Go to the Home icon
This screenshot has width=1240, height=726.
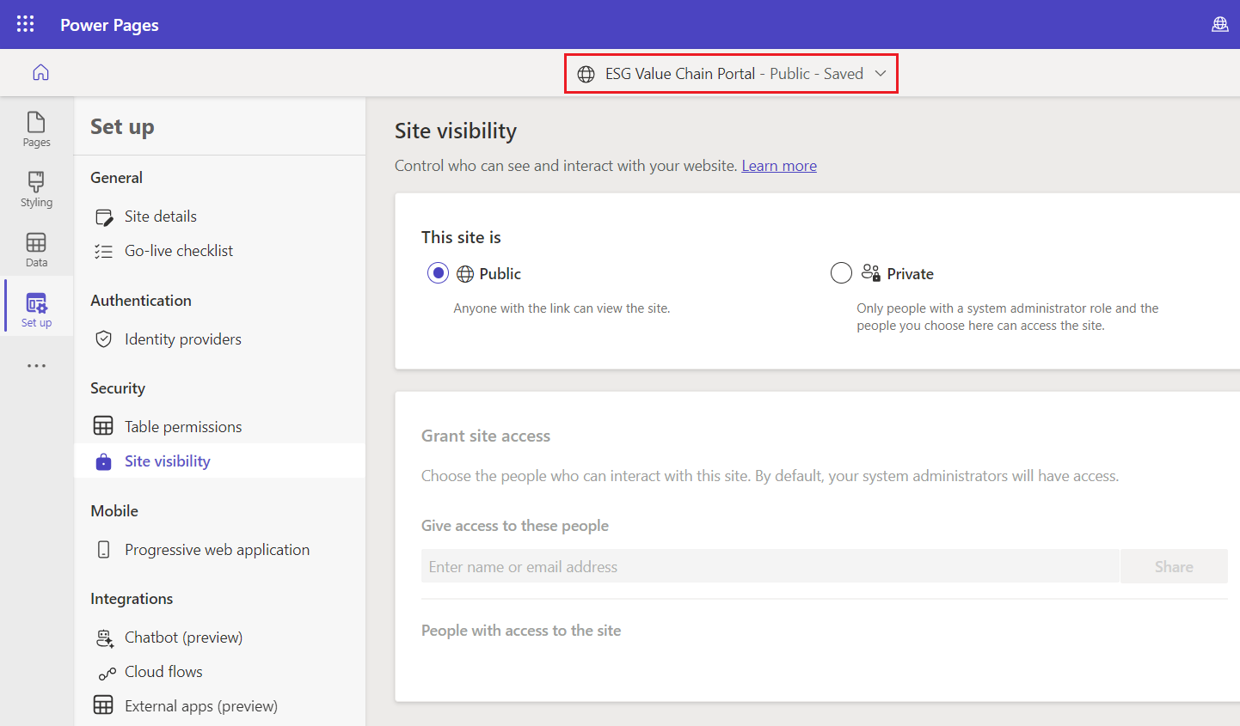[x=40, y=73]
